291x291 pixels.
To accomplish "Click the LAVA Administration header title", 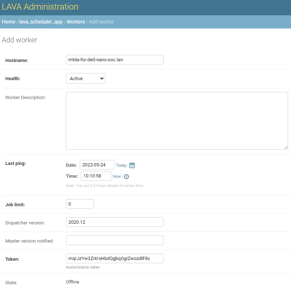I will coord(40,7).
